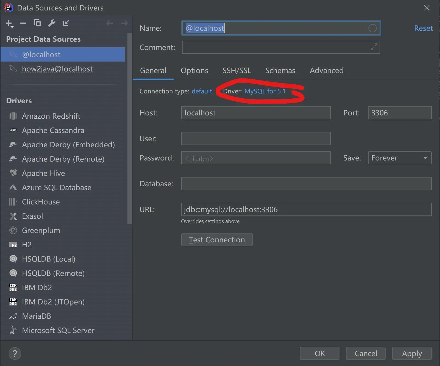
Task: Click the HSQLDB (Local) icon
Action: (13, 259)
